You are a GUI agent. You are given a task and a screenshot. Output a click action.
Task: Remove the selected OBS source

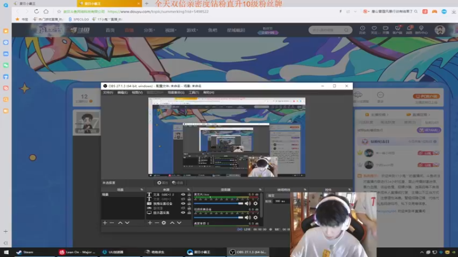coord(157,223)
